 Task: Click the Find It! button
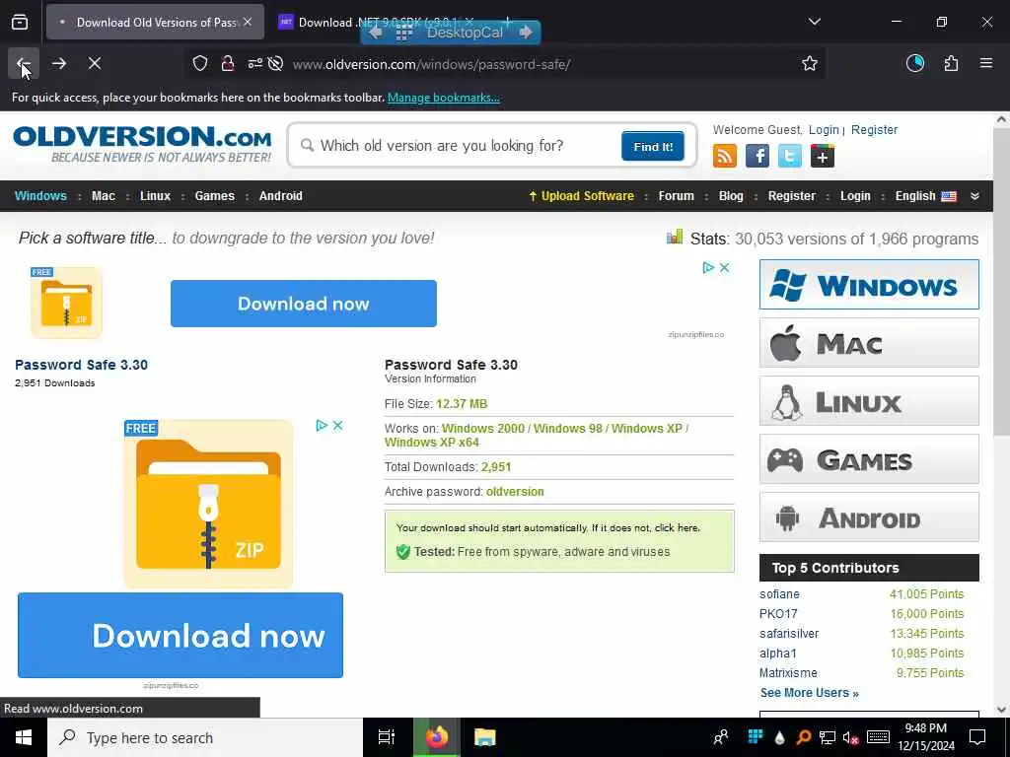653,146
